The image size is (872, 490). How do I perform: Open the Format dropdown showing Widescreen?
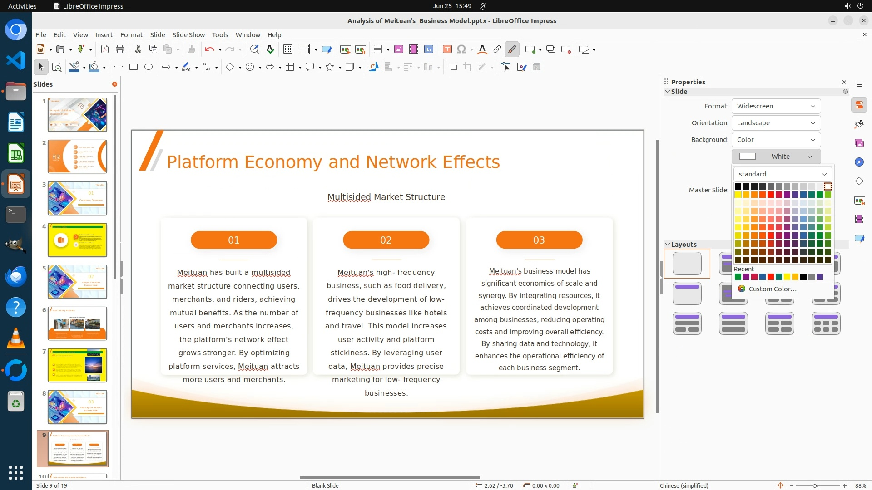point(776,106)
